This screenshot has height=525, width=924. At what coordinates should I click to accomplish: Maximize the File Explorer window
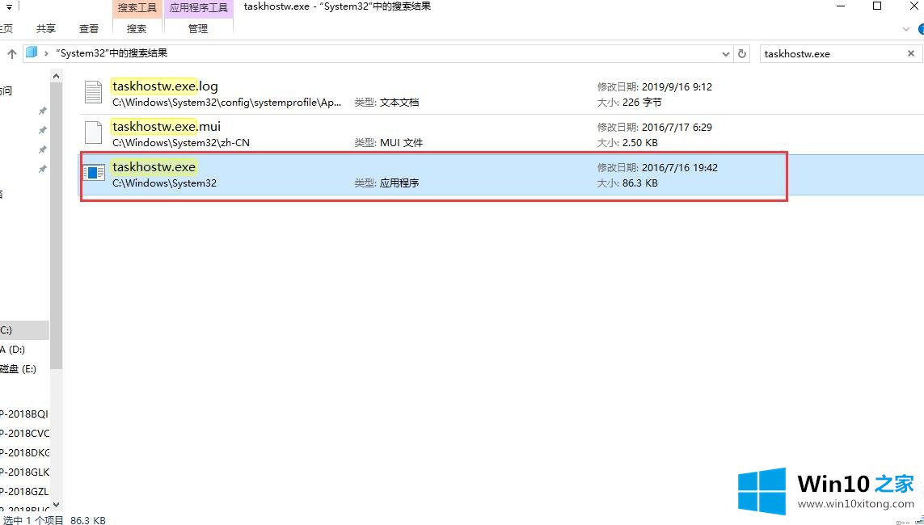(877, 6)
